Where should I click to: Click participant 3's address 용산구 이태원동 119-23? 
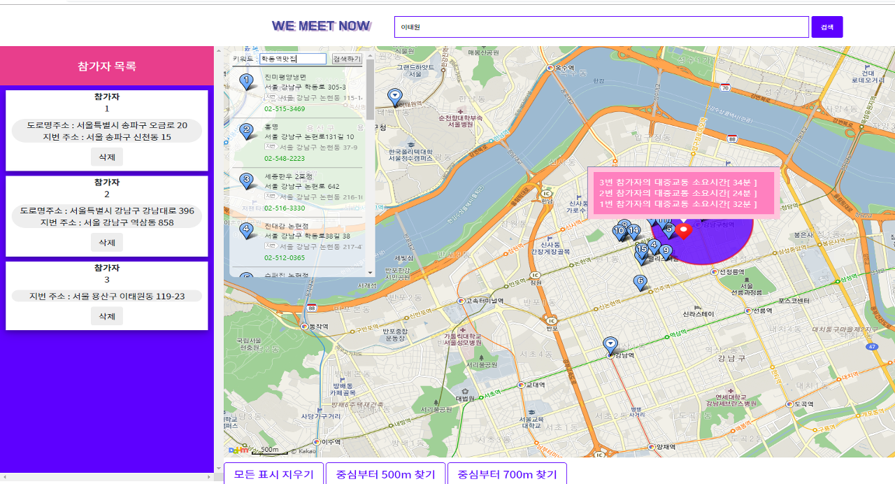point(107,297)
